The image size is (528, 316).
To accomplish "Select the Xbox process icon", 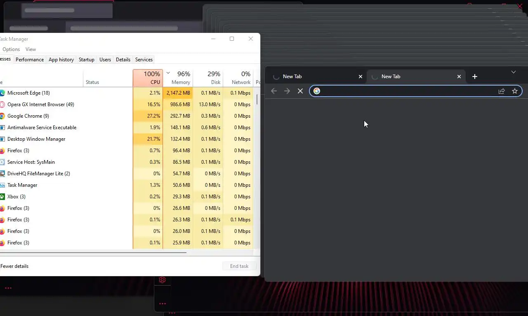I will (x=2, y=197).
